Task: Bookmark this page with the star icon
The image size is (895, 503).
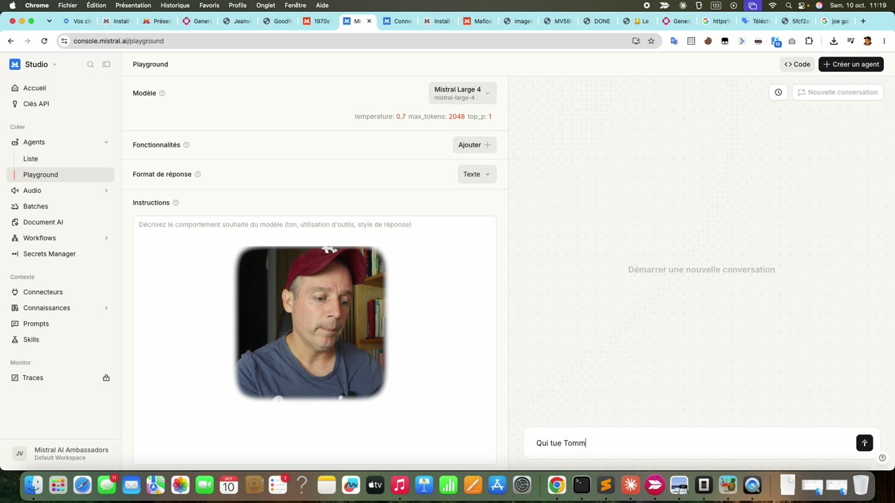Action: pos(651,41)
